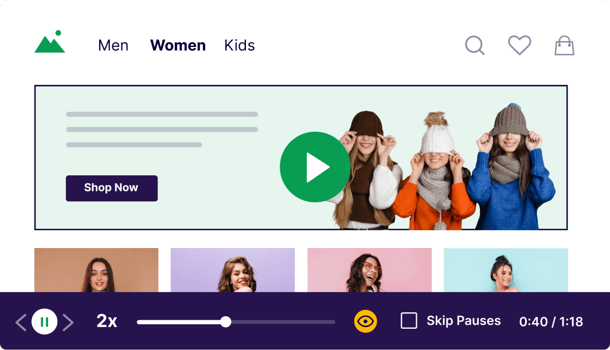This screenshot has height=350, width=610.
Task: Select the Women menu item
Action: pos(178,45)
